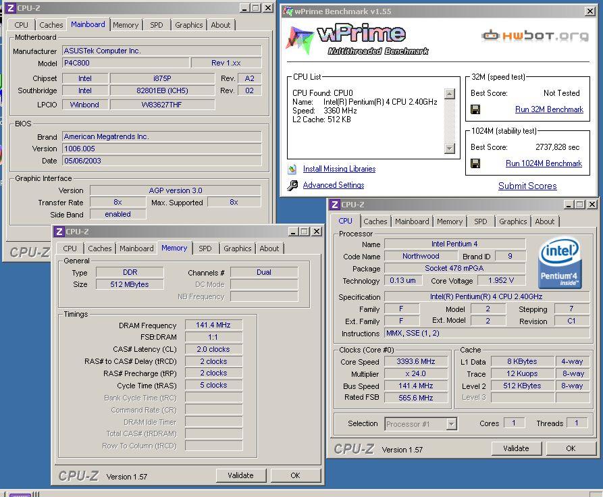Click the Advanced Settings wrench icon

292,186
